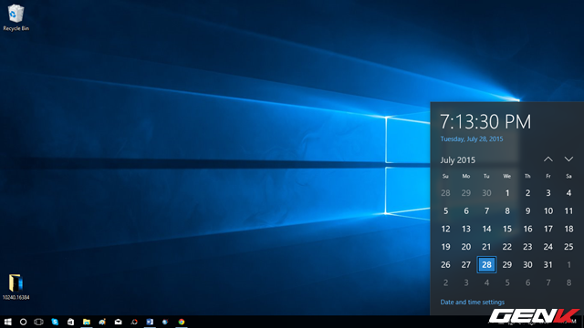Go to next month with down arrow

pos(568,159)
